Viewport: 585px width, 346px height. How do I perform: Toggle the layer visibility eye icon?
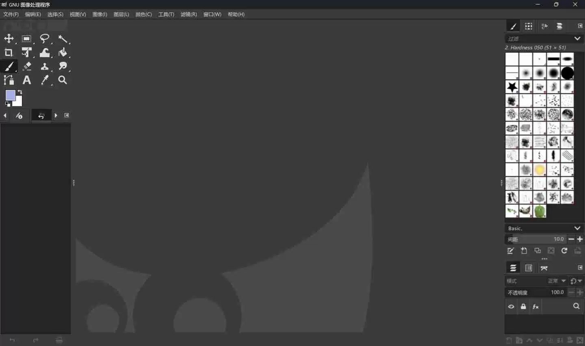pos(511,307)
